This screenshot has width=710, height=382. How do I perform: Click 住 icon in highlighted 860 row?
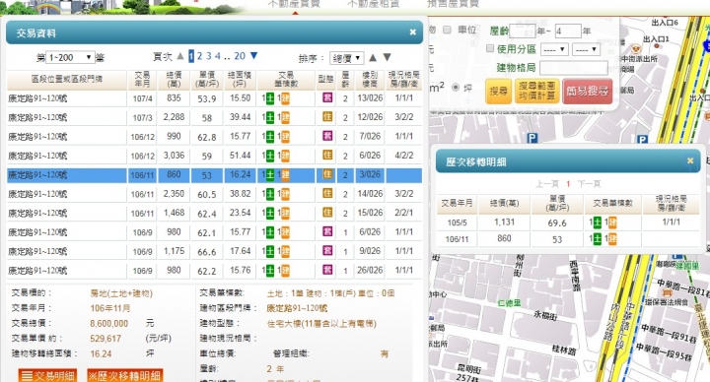click(327, 174)
